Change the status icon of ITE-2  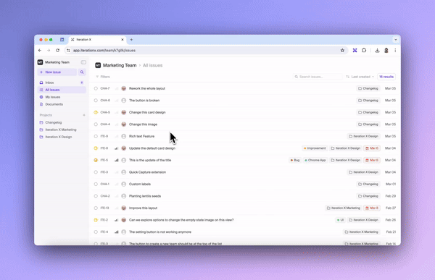pyautogui.click(x=96, y=220)
